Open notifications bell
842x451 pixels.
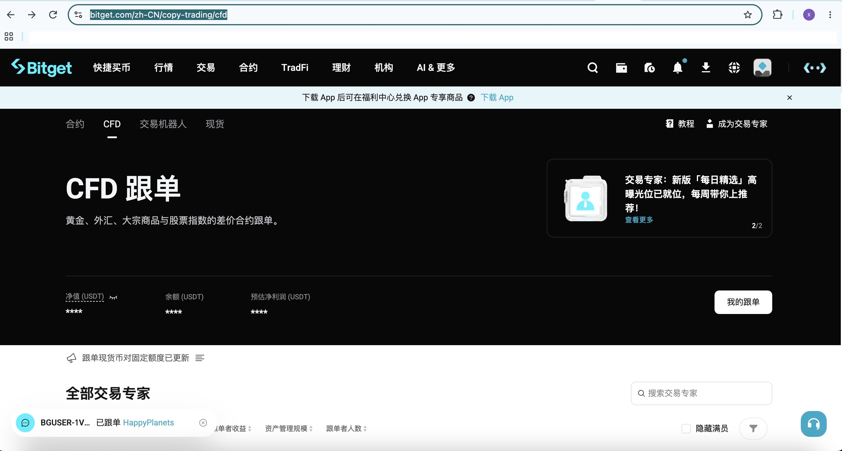click(x=678, y=68)
